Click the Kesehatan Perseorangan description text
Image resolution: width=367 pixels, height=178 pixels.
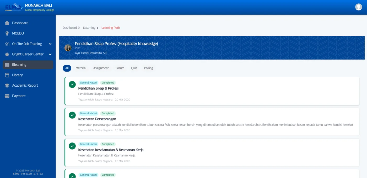click(x=216, y=125)
